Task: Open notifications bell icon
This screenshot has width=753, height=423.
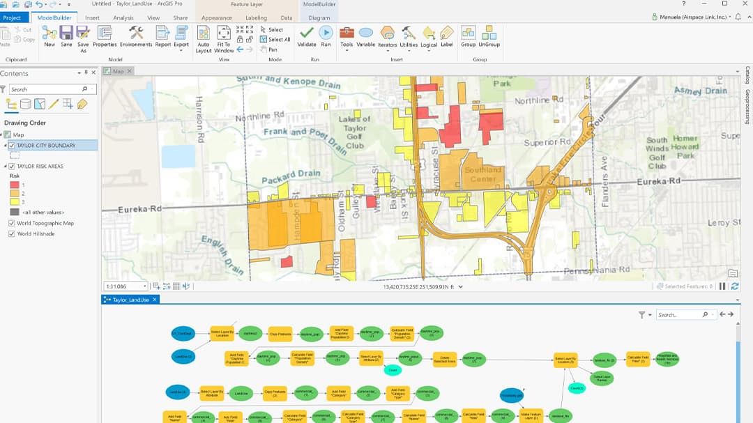Action: point(738,17)
